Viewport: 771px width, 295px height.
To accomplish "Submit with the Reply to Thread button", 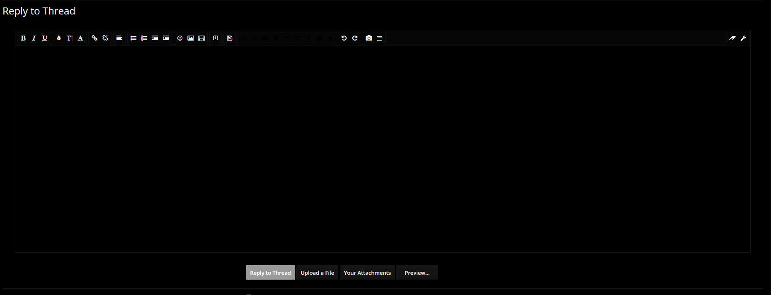I will 270,273.
